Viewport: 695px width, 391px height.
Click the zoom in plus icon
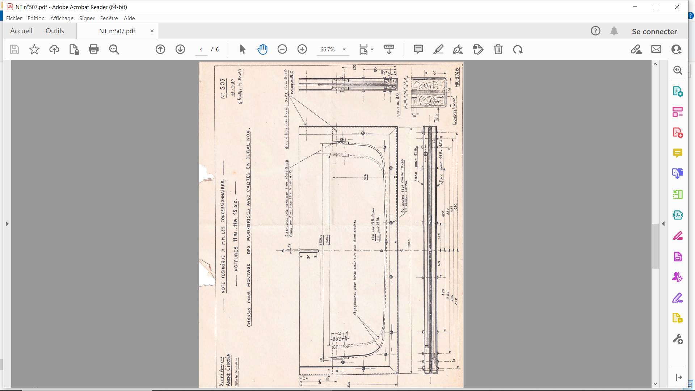(x=302, y=49)
